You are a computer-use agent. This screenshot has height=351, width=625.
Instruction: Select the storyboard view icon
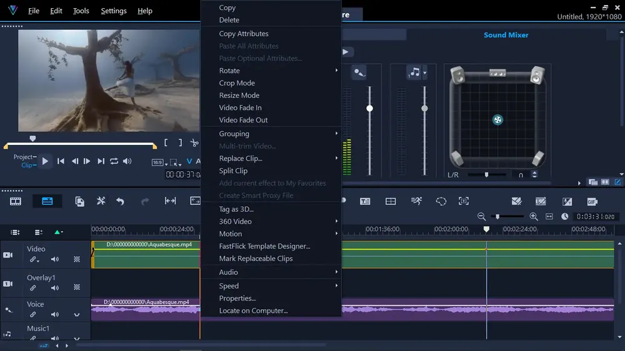[16, 201]
